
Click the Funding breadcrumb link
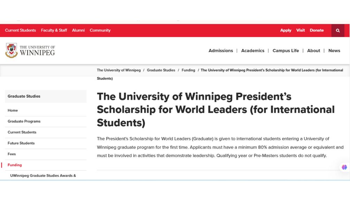click(x=188, y=70)
